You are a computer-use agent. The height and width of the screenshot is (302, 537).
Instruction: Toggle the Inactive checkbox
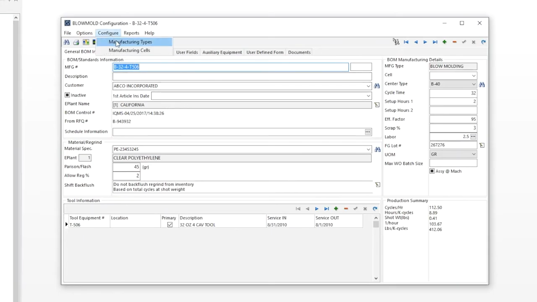pos(67,95)
